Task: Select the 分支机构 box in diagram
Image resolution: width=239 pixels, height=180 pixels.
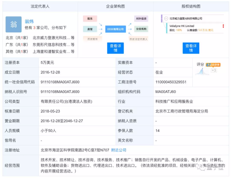Action: tap(141, 29)
